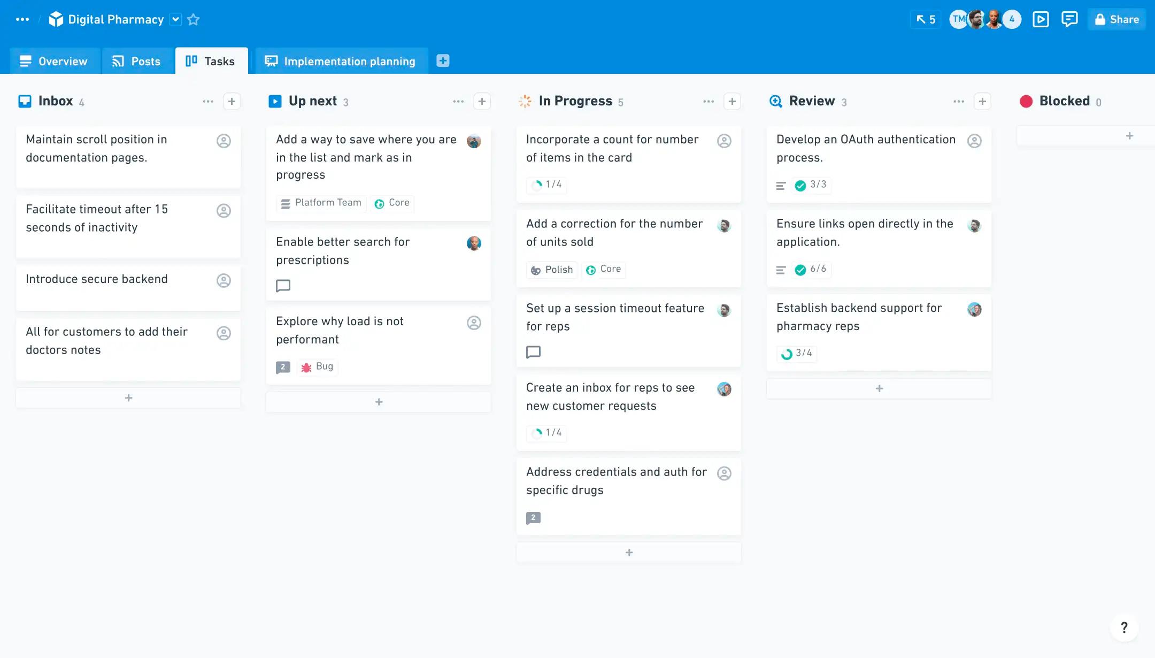Click the 5 cursors button in header

pos(926,20)
